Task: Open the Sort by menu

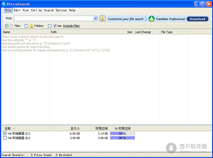Action: point(37,10)
